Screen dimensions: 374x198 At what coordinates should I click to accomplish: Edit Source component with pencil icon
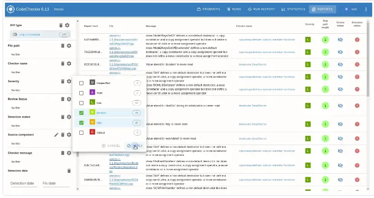[56, 135]
